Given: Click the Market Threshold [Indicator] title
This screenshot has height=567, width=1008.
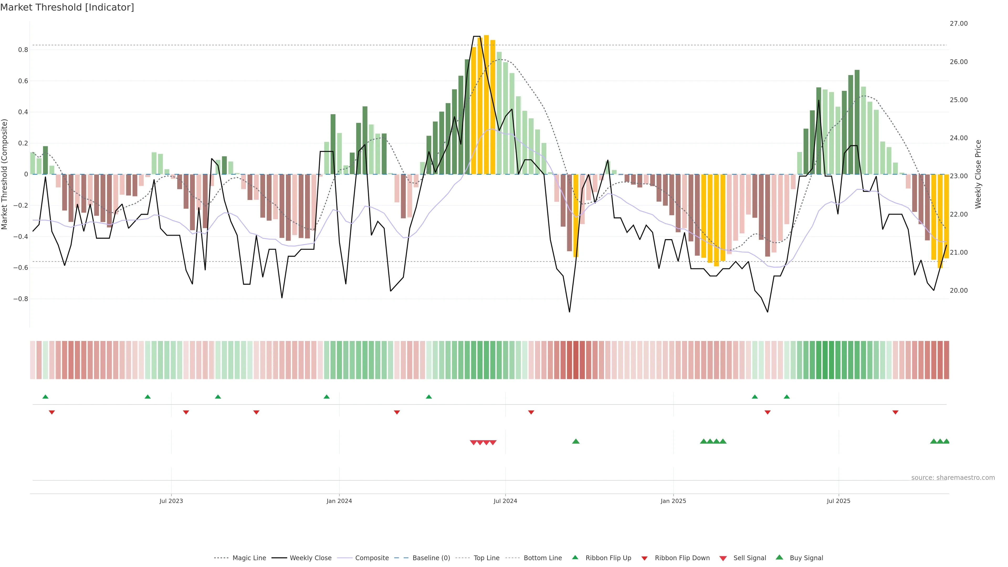Looking at the screenshot, I should pos(67,7).
